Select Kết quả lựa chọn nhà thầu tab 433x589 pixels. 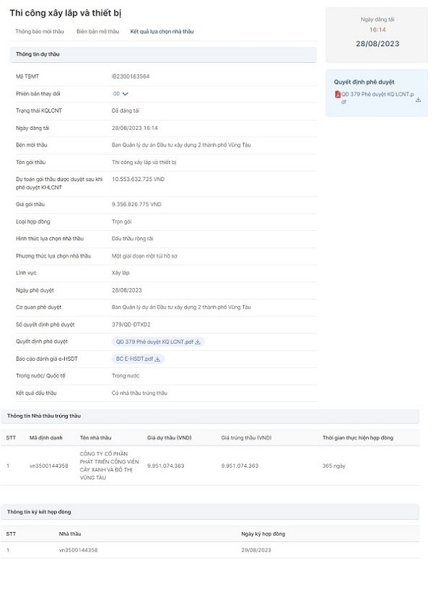click(x=162, y=32)
